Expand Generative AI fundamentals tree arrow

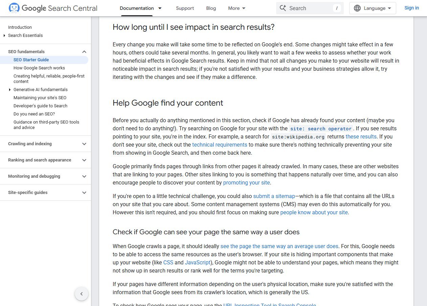pos(9,90)
